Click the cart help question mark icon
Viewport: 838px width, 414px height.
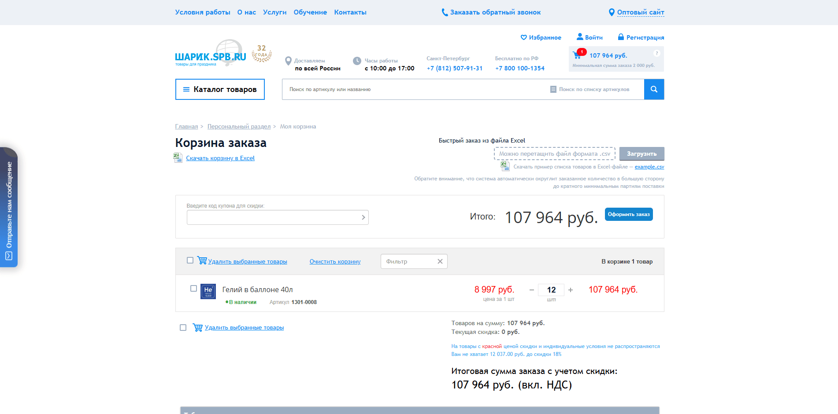click(656, 53)
